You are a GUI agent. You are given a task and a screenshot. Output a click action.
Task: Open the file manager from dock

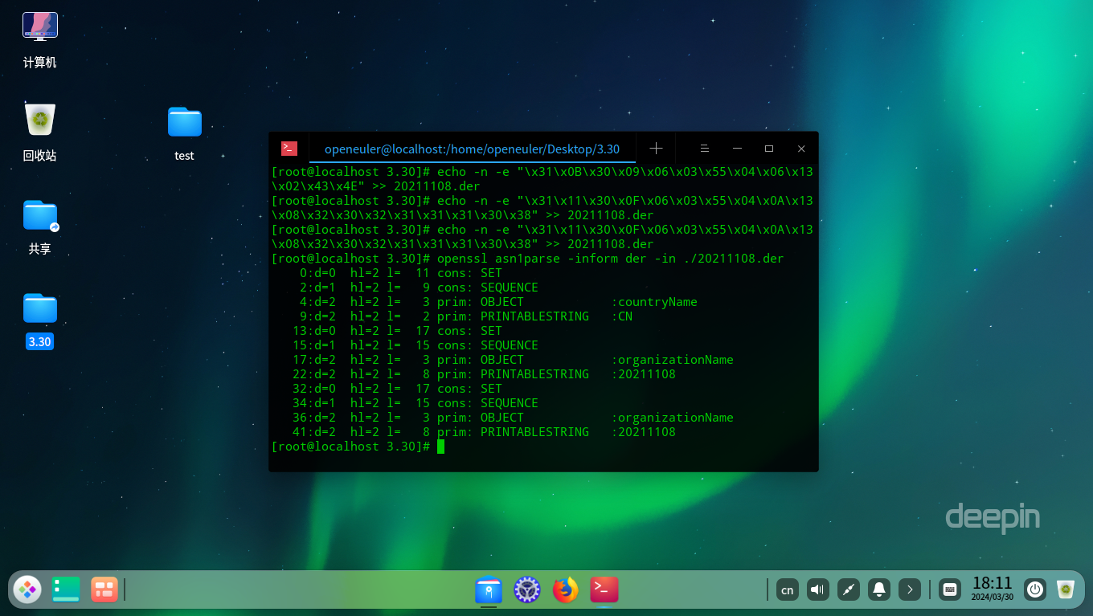489,590
